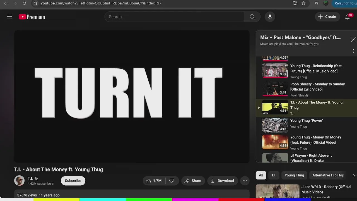Start voice search with microphone icon
Screen dimensions: 357x201
tap(270, 17)
